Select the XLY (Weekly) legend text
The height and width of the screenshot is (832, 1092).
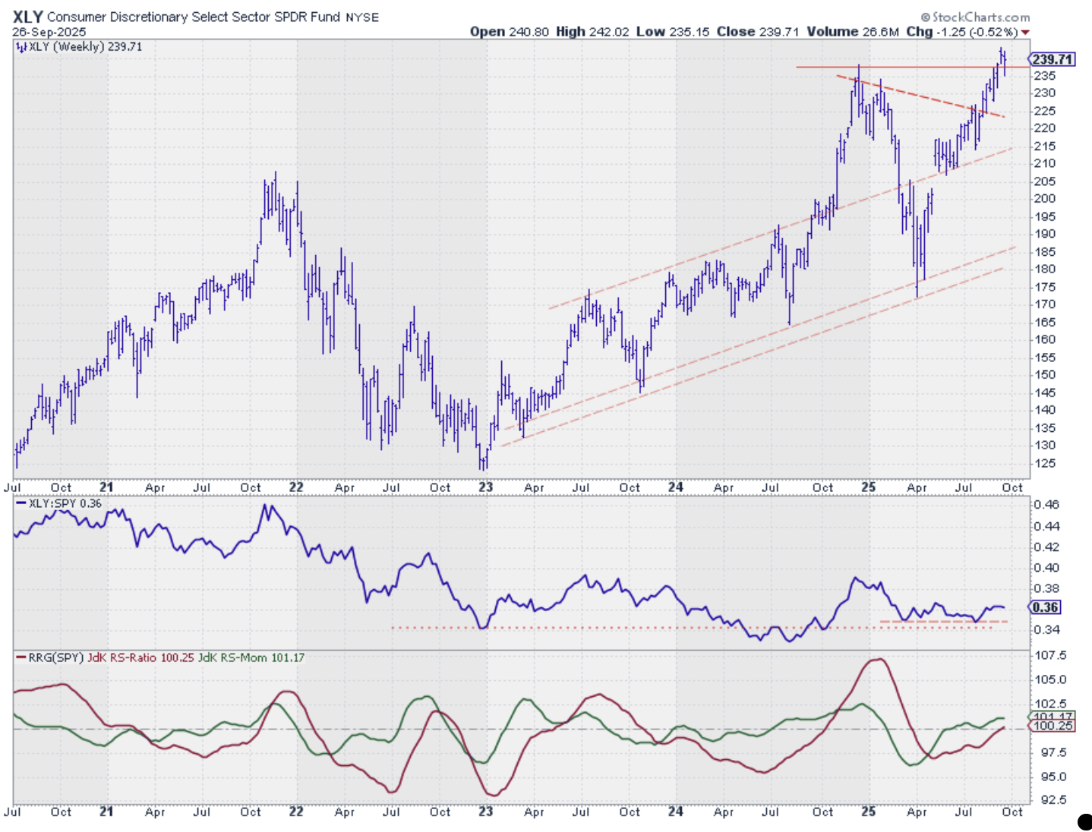[67, 47]
